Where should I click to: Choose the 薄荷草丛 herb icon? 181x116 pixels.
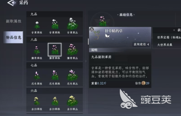pos(73,50)
